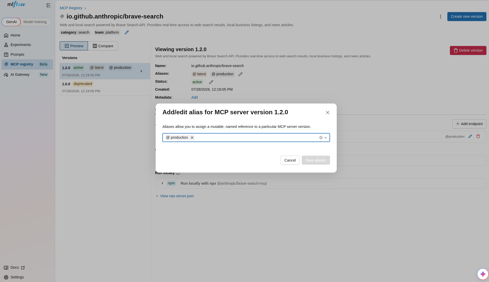This screenshot has width=489, height=282.
Task: Click the @production endpoint label
Action: 455,137
